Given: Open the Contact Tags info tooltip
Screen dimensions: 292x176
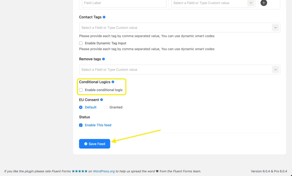Looking at the screenshot, I should pos(104,17).
